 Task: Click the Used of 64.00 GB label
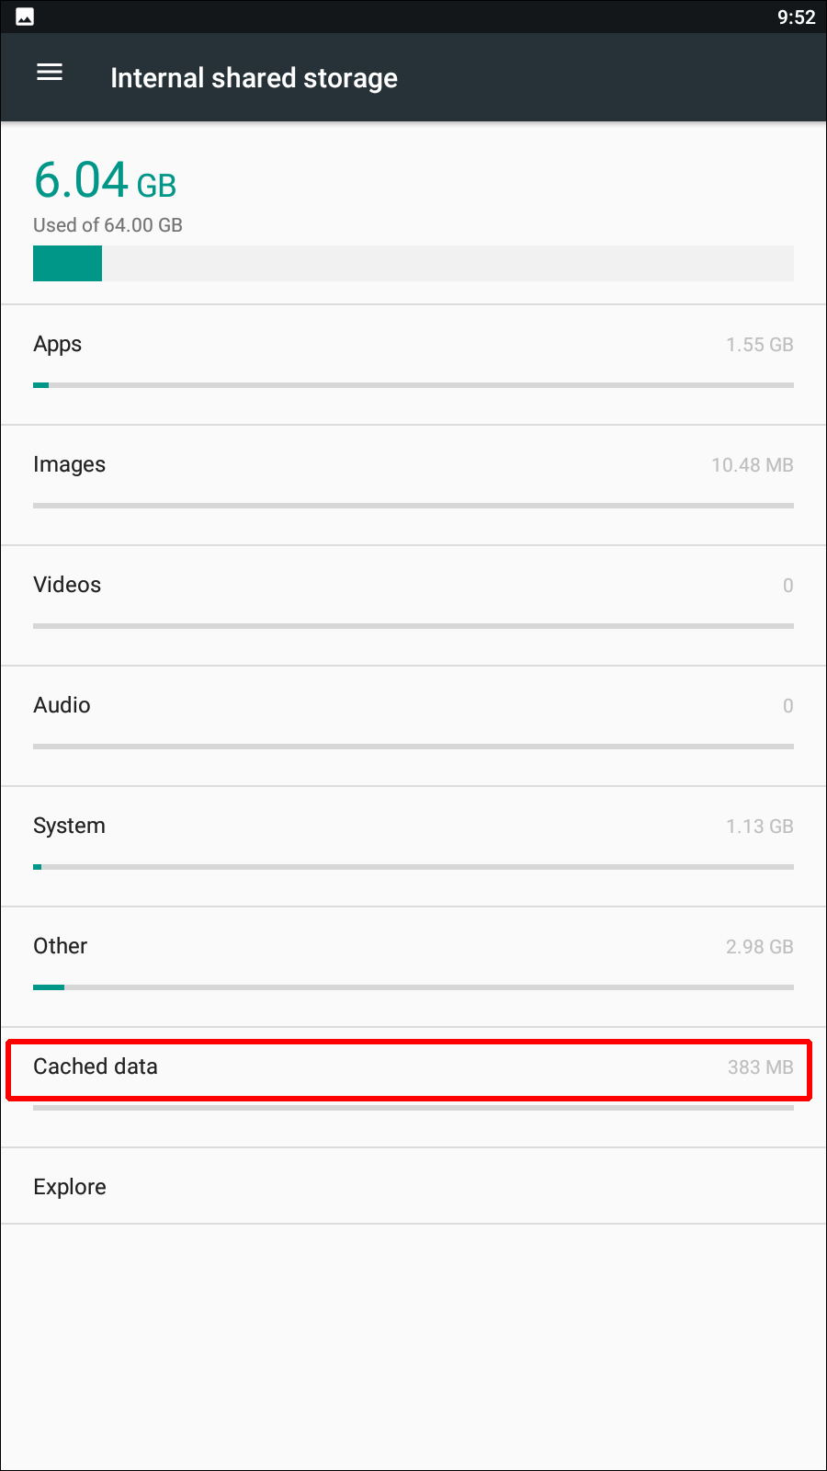[x=108, y=224]
